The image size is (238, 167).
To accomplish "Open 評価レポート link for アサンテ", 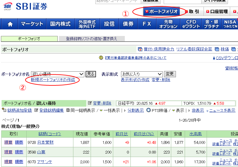I will 222,164.
